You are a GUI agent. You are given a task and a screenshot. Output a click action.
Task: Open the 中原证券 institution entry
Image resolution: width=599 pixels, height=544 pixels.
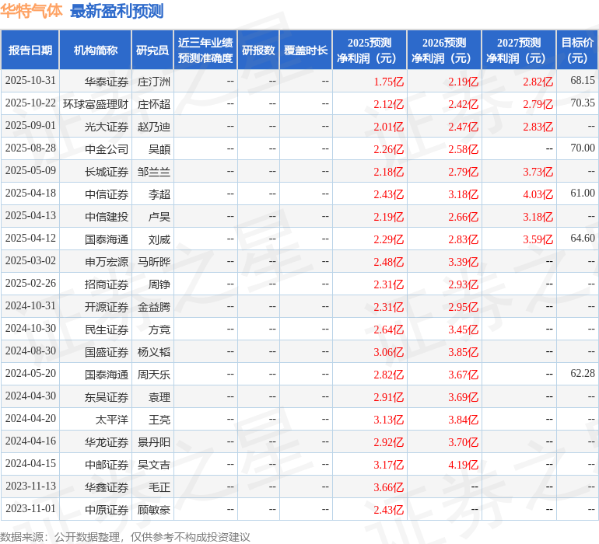tap(107, 509)
